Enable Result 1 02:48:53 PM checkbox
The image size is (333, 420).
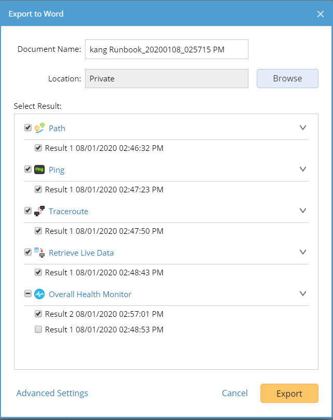point(38,329)
